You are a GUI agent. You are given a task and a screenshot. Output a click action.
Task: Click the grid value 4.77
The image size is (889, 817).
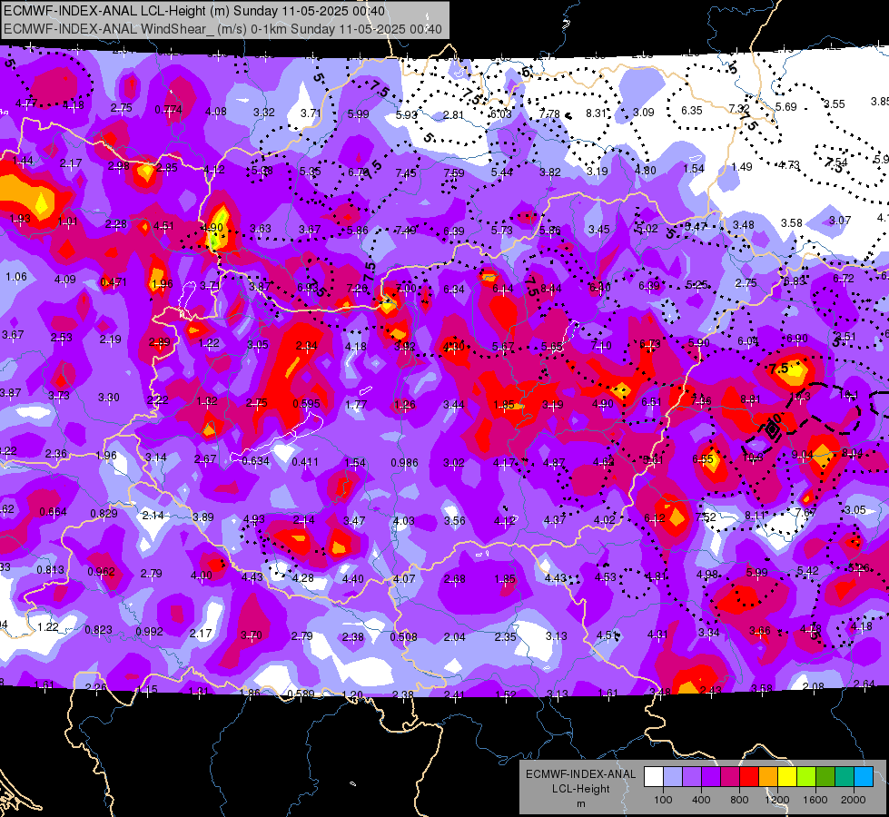point(26,103)
